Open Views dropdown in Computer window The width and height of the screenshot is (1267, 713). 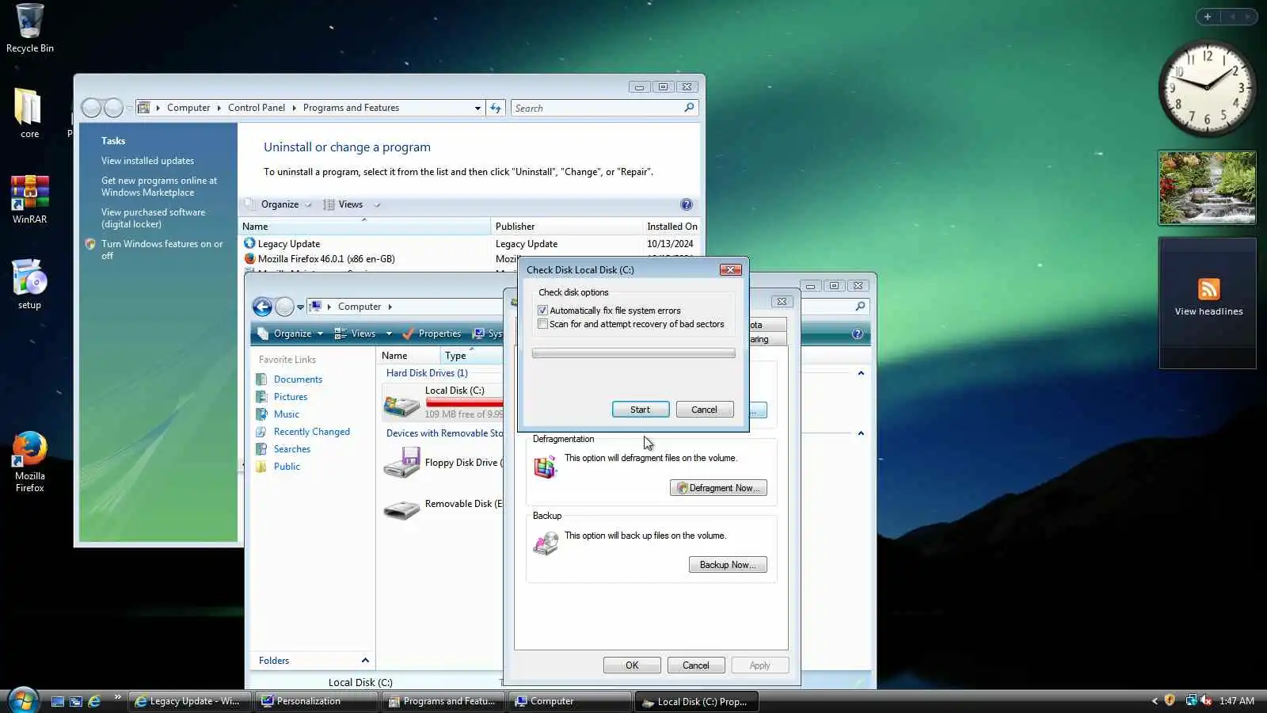point(389,334)
